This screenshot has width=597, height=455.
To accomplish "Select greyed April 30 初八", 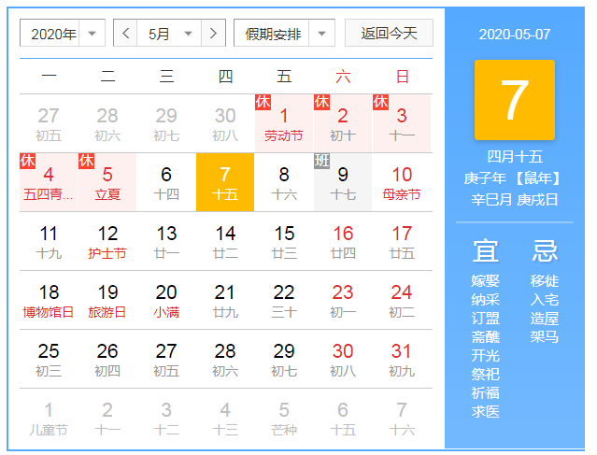I will tap(225, 123).
